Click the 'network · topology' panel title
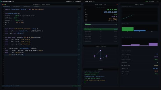 pyautogui.click(x=100, y=46)
